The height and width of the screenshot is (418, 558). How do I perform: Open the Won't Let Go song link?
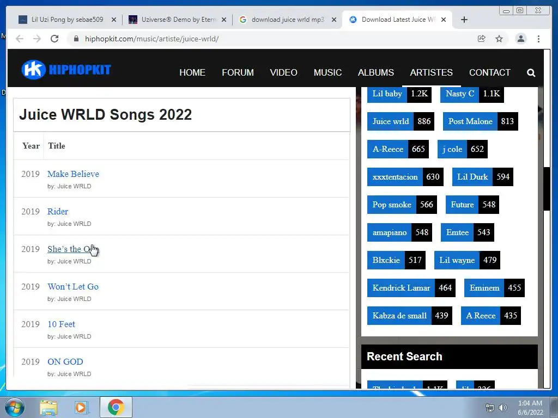(73, 286)
